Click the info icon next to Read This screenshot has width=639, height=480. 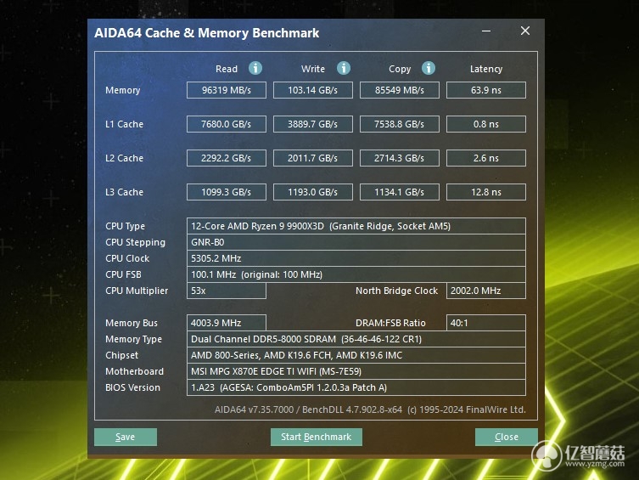[255, 68]
